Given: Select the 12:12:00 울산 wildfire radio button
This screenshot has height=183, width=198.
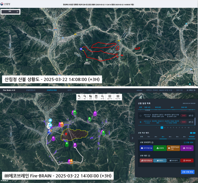Looking at the screenshot, I should pos(141,115).
